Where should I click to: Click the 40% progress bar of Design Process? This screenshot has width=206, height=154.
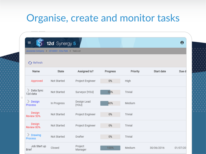coord(110,103)
